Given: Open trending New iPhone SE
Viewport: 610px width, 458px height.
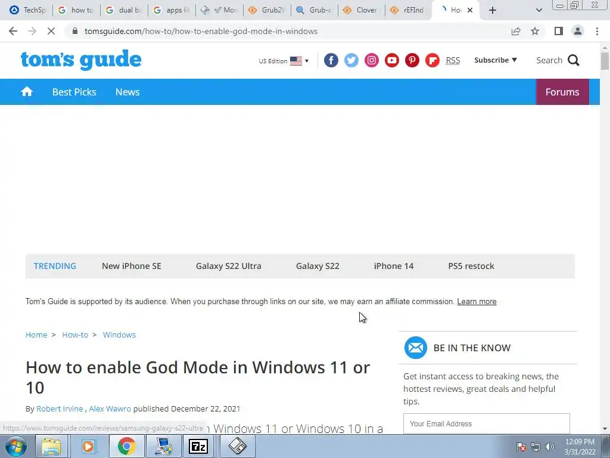Looking at the screenshot, I should [132, 266].
